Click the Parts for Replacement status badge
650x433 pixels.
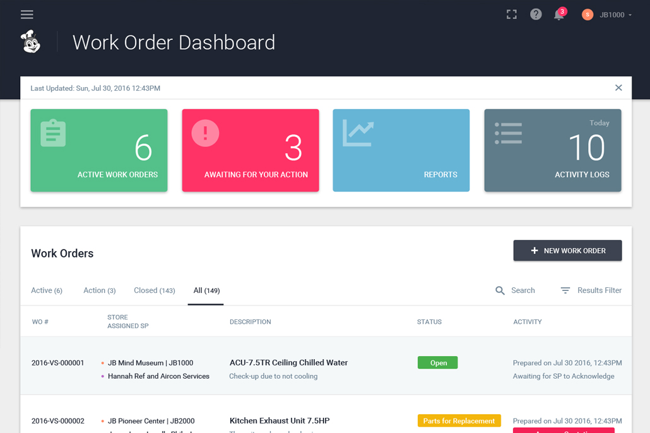coord(459,421)
